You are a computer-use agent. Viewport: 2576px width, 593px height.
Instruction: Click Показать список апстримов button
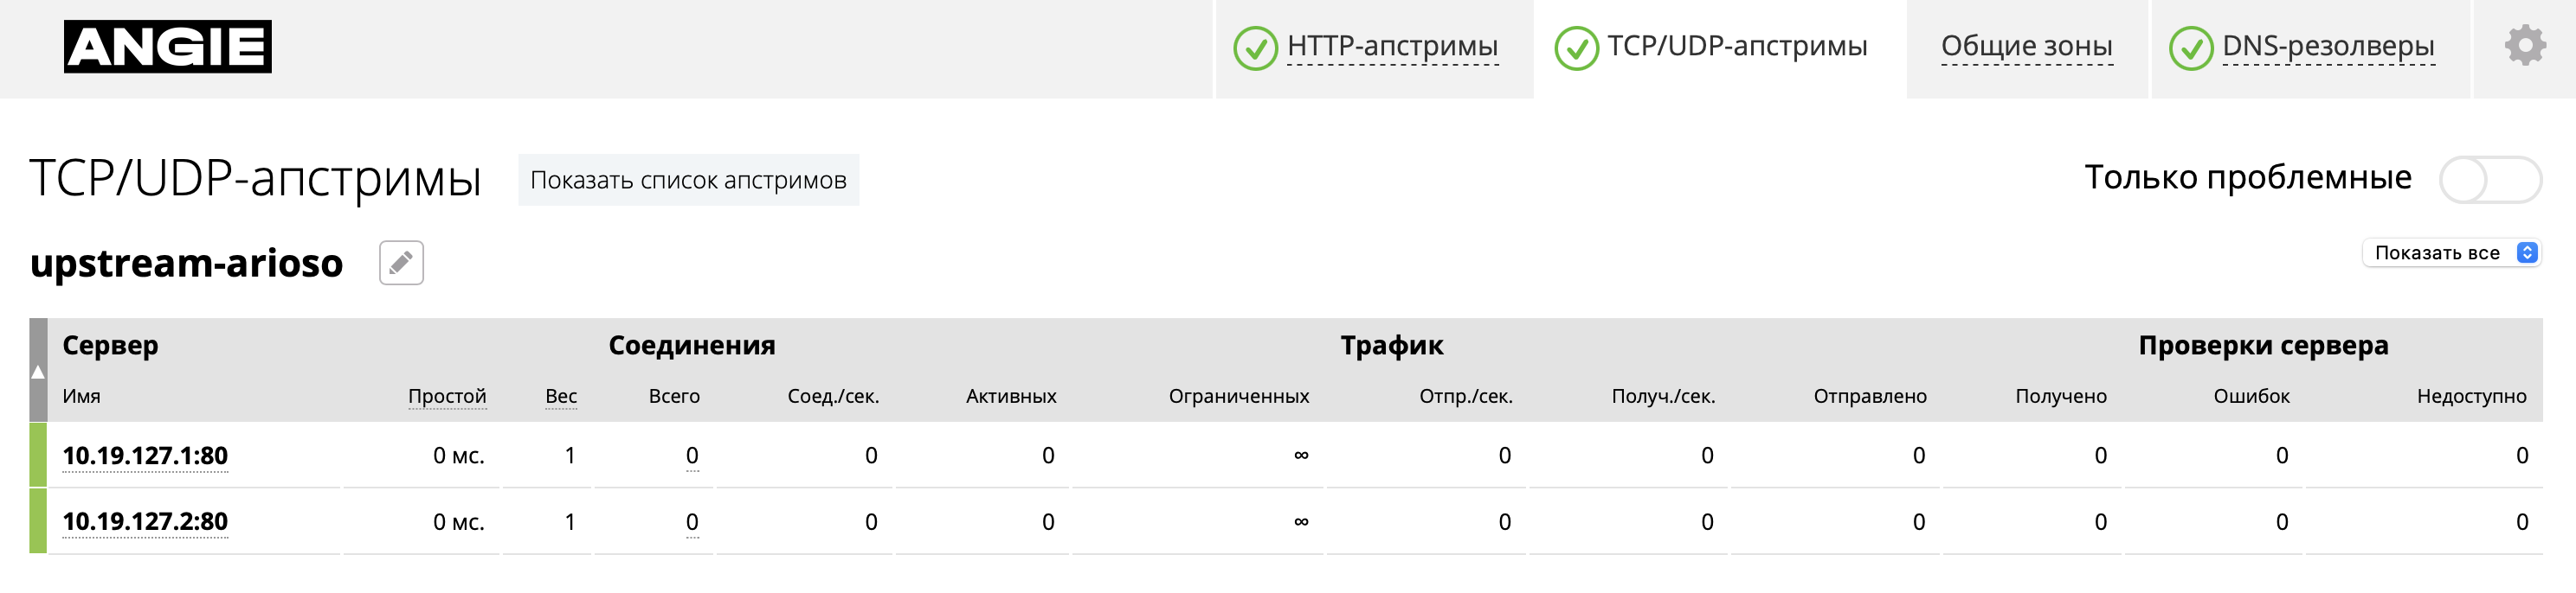point(688,180)
